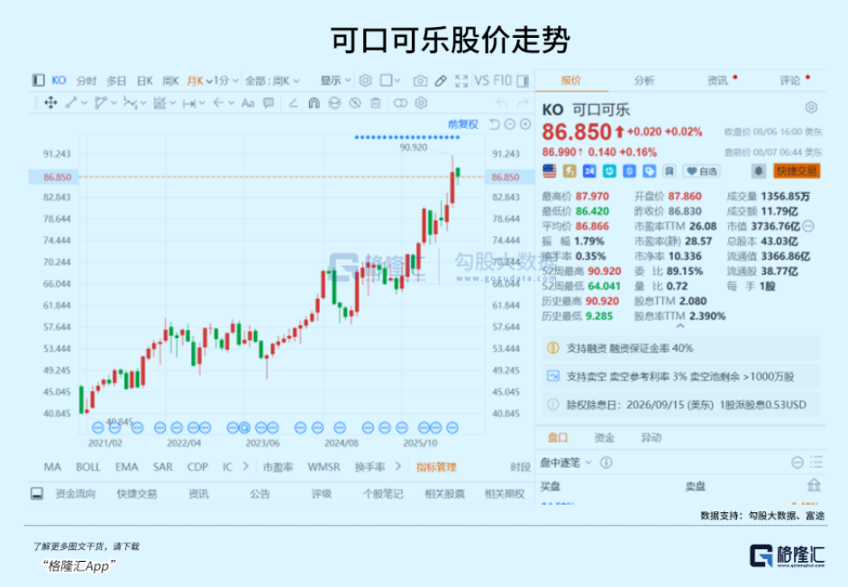Viewport: 848px width, 587px height.
Task: Click the blue dollar sign icon
Action: click(x=630, y=171)
